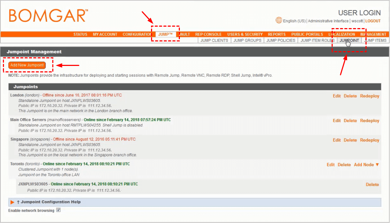The height and width of the screenshot is (223, 390).
Task: Delete Main Office Servers Jumpoint
Action: point(350,121)
